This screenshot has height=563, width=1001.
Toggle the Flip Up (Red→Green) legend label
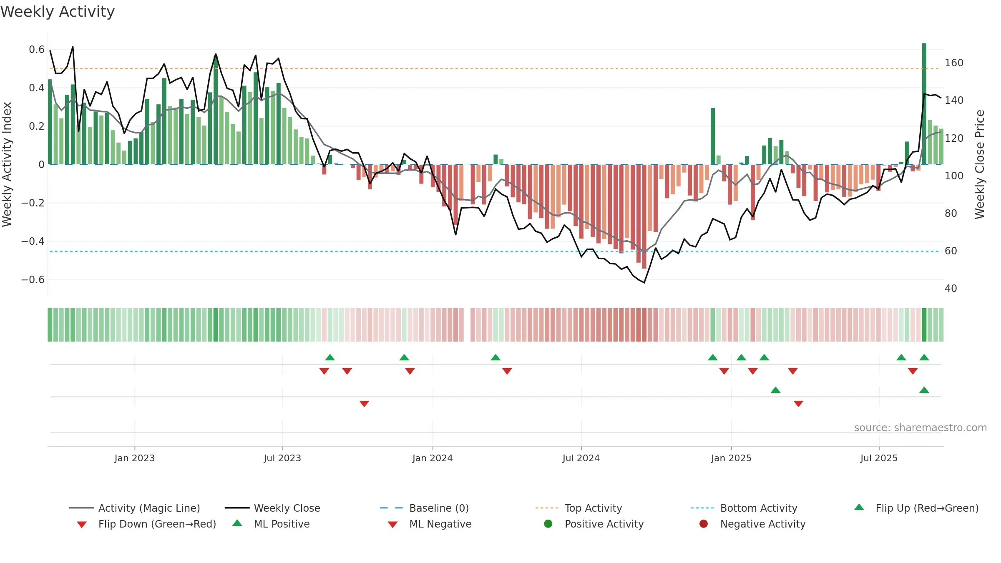pos(927,508)
